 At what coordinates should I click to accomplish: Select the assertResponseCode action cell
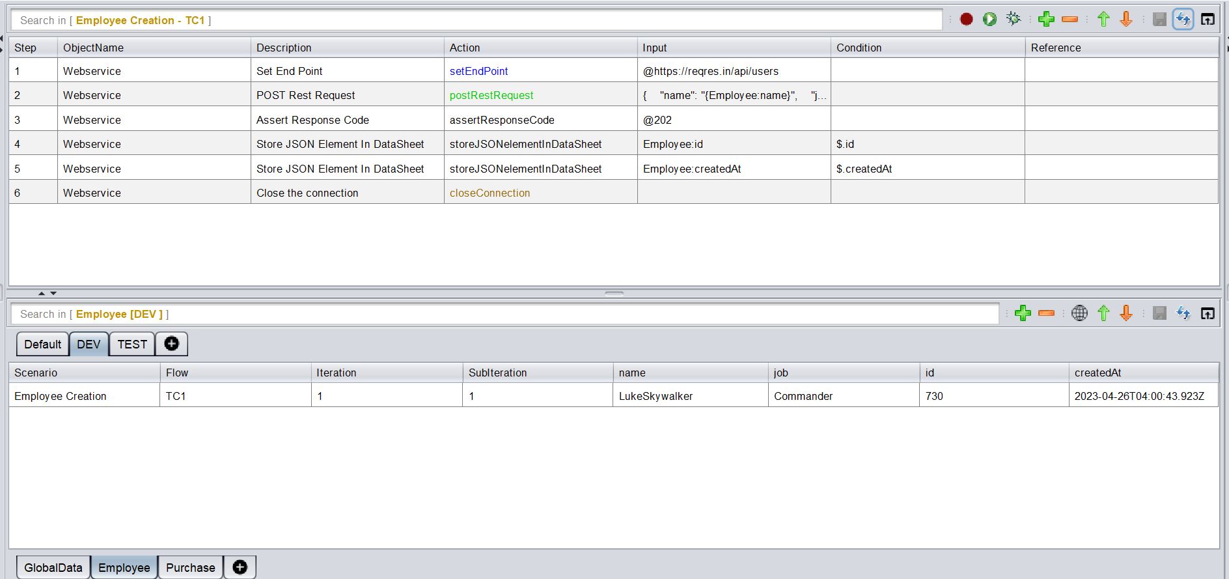pyautogui.click(x=540, y=120)
